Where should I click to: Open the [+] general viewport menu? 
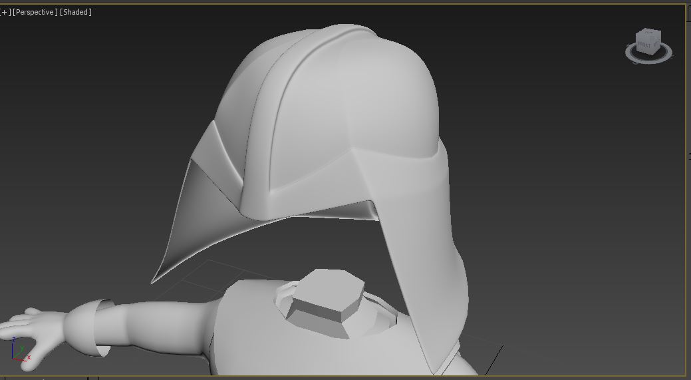(x=5, y=12)
